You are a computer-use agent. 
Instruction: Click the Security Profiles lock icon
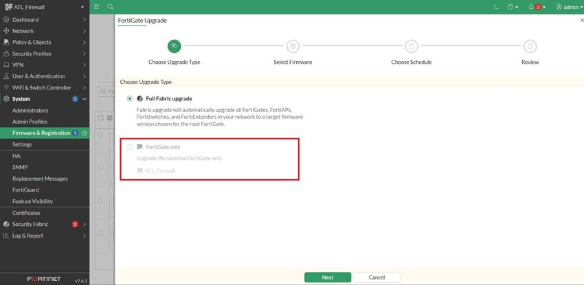pos(6,54)
